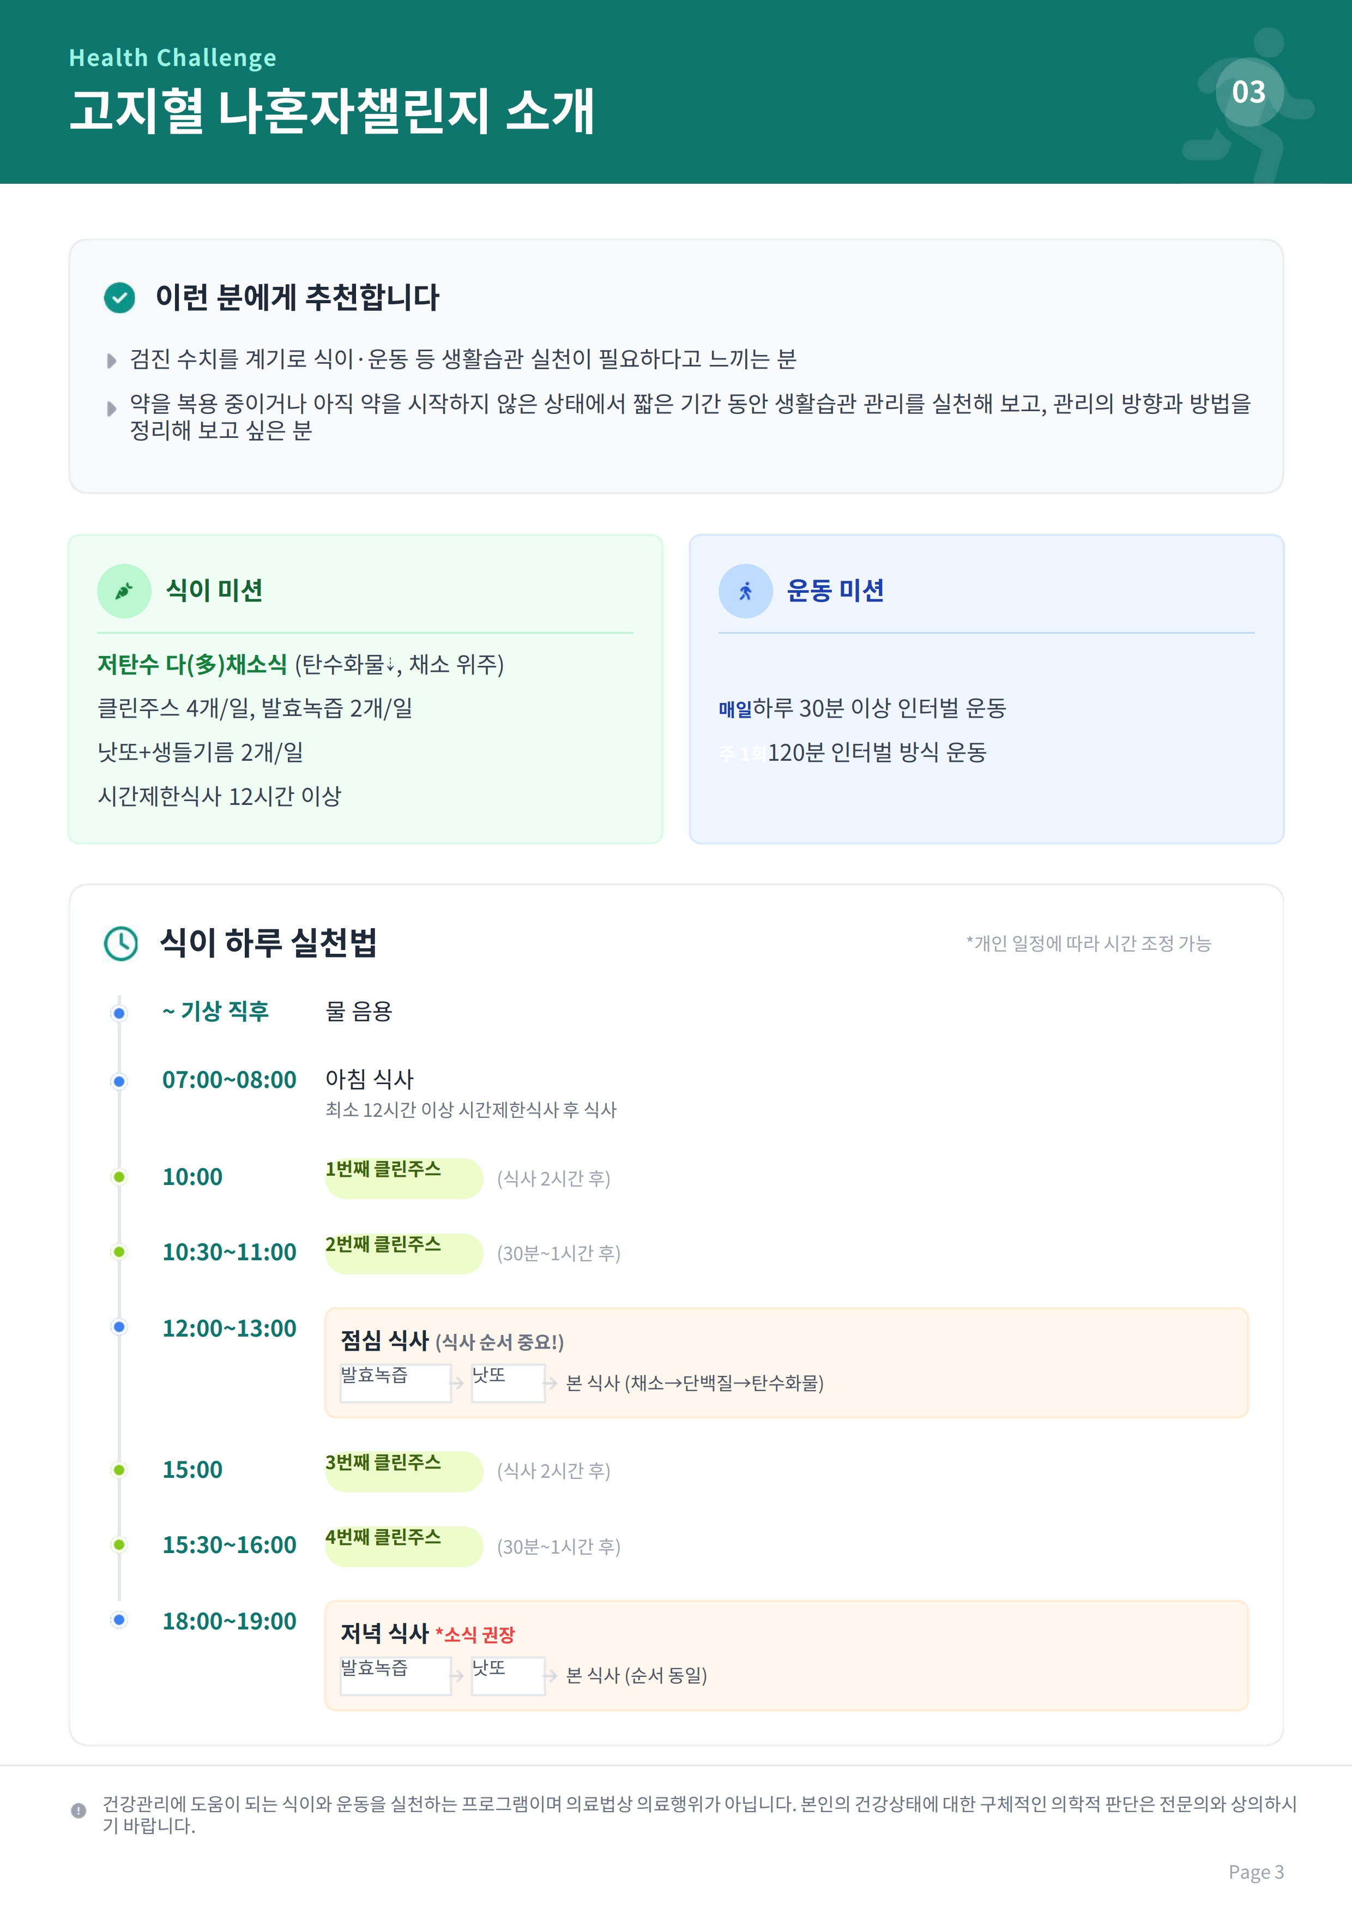This screenshot has width=1352, height=1913.
Task: Select the green timeline dot at 10:00
Action: point(119,1176)
